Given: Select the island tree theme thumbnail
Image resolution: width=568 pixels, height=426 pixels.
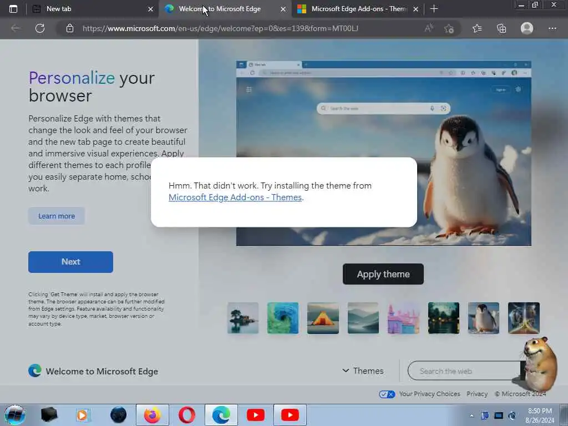Looking at the screenshot, I should (243, 318).
